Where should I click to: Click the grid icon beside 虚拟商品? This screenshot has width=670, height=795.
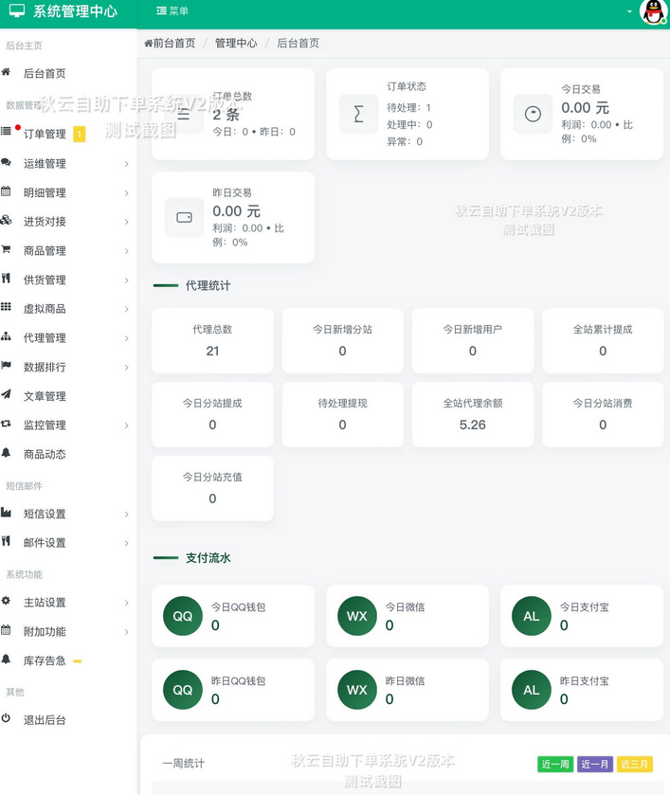point(6,307)
